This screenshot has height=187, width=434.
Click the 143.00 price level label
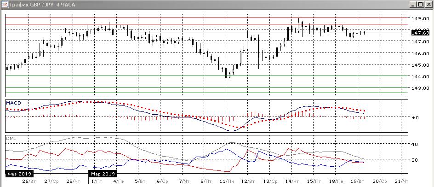click(x=420, y=88)
